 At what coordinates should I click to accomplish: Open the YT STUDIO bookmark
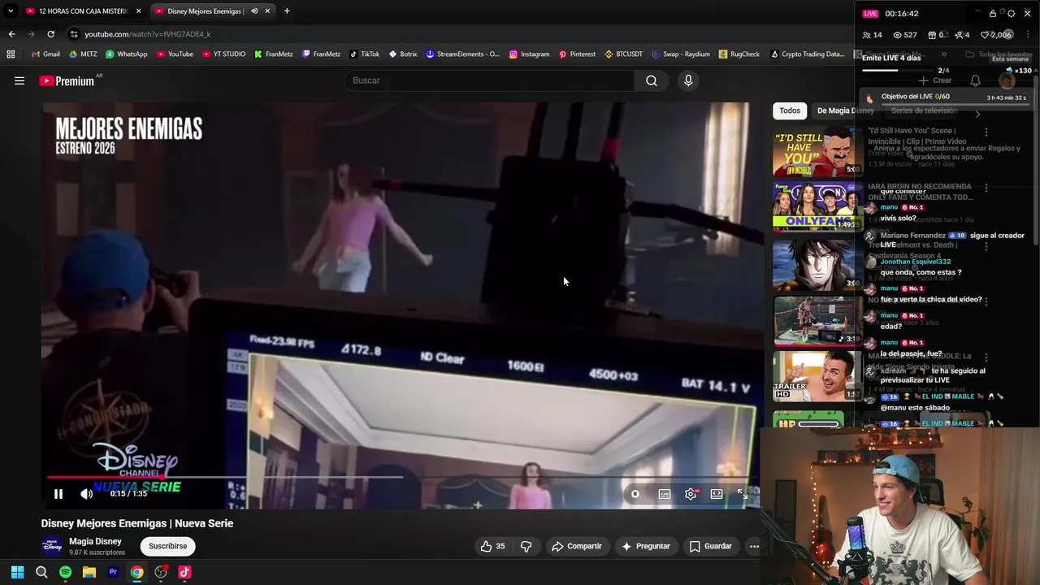[223, 54]
